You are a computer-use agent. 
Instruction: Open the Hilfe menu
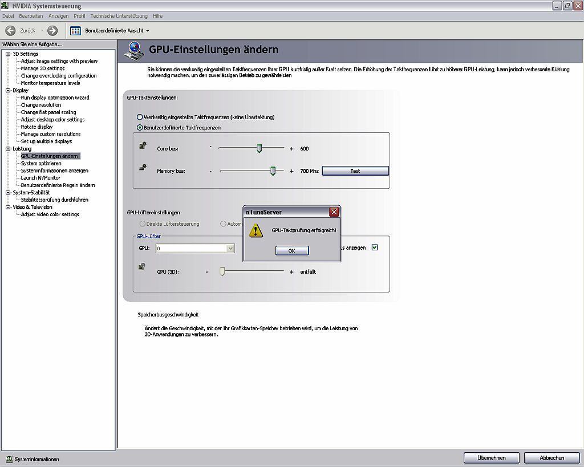pos(157,16)
